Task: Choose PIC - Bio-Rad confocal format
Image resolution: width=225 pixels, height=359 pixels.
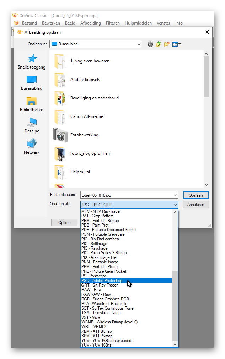Action: tap(127, 239)
